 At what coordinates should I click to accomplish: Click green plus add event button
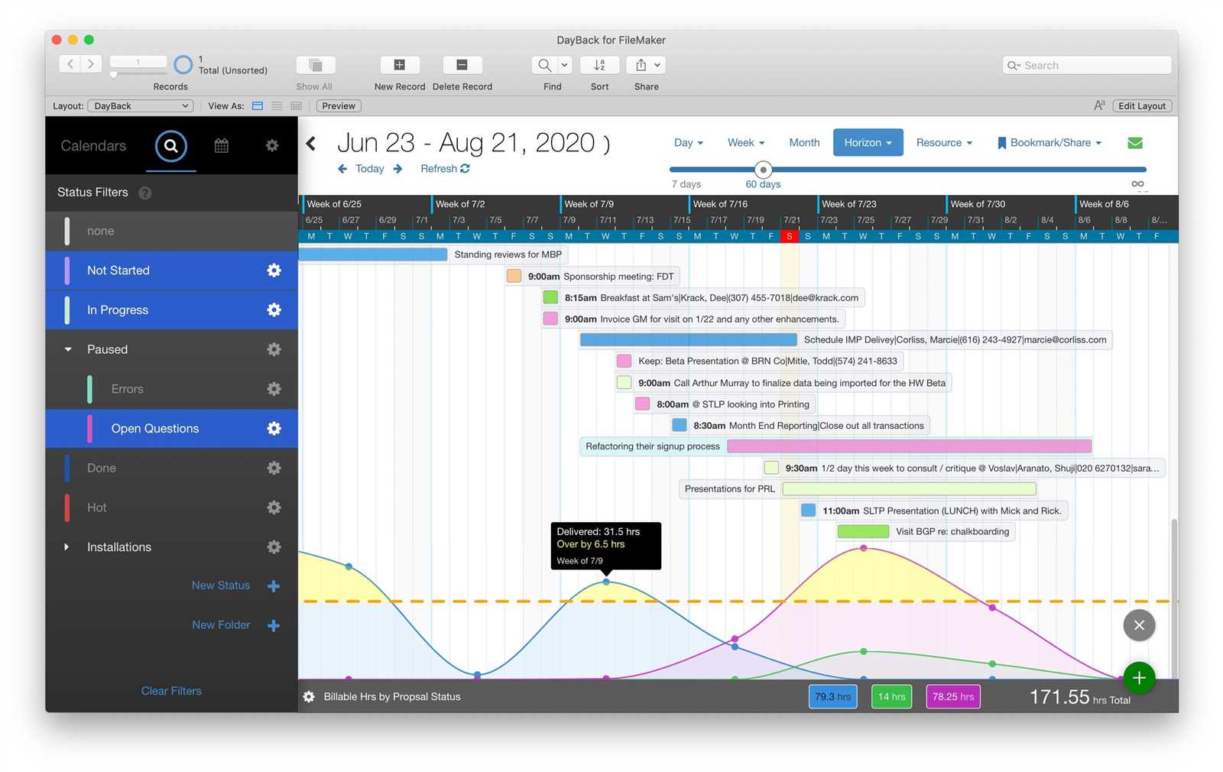click(1139, 677)
